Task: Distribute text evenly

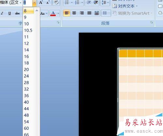Action: 96,13
